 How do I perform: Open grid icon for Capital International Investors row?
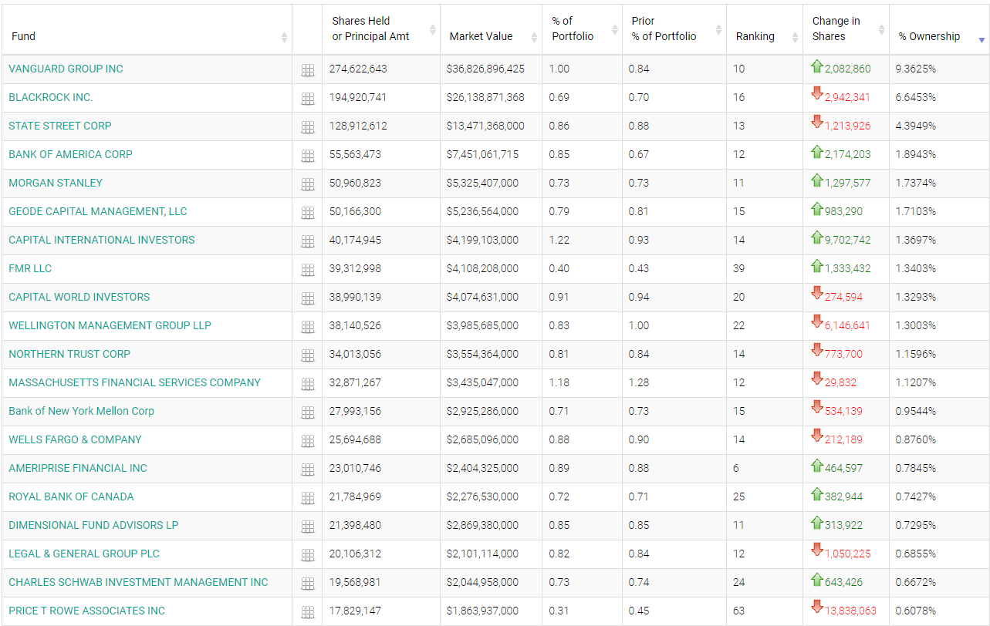(308, 241)
